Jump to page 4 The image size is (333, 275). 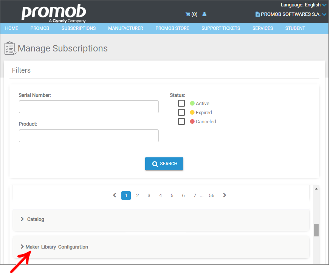click(161, 196)
